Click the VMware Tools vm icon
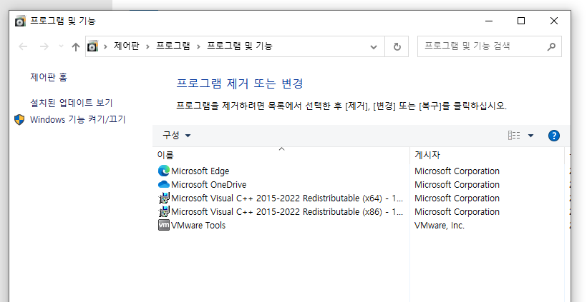The height and width of the screenshot is (302, 587). 164,225
